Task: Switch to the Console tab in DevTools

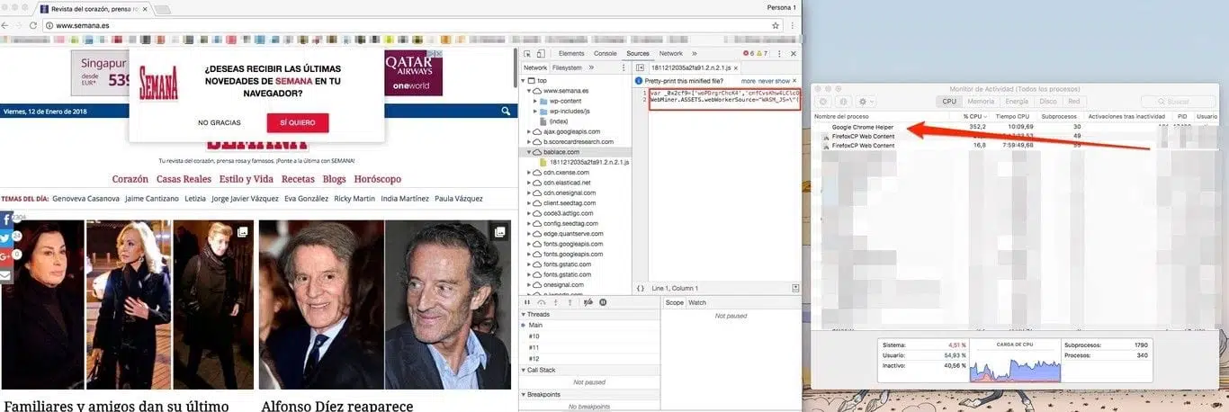Action: click(x=605, y=54)
